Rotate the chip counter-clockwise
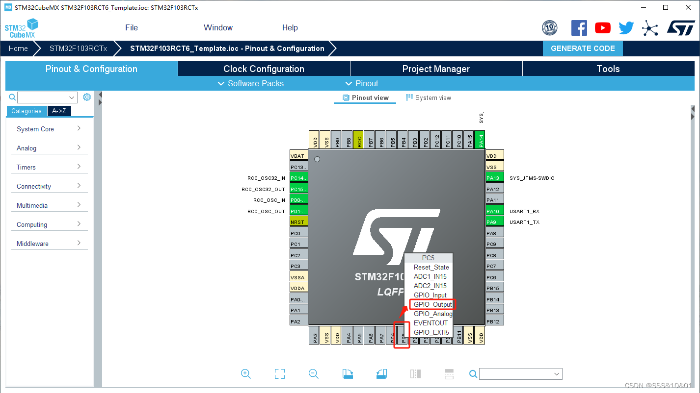 (381, 374)
